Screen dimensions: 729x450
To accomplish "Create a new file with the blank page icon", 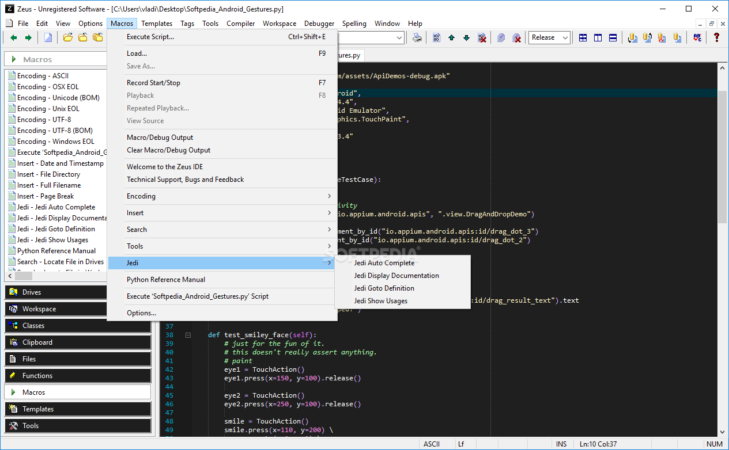I will tap(48, 37).
